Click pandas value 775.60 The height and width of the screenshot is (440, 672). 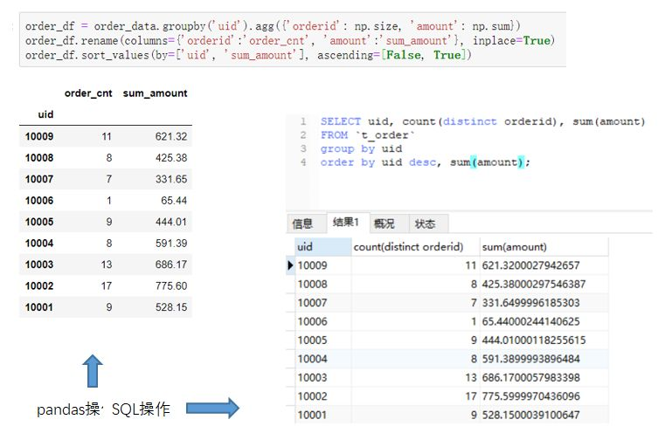point(171,286)
